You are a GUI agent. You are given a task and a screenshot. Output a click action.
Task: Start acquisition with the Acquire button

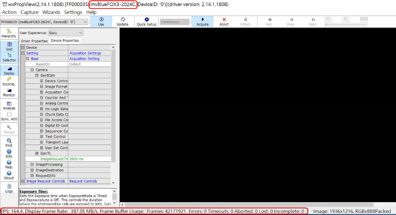click(x=202, y=22)
